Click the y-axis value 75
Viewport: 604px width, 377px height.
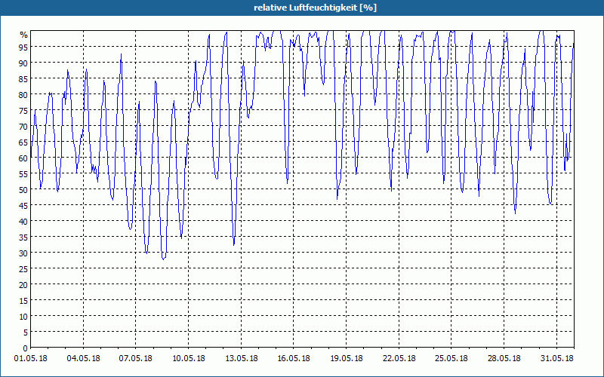point(23,110)
